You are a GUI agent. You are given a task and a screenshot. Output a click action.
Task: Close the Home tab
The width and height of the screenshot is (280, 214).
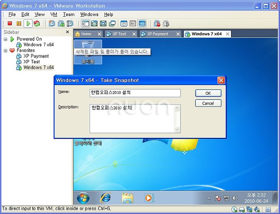[100, 34]
